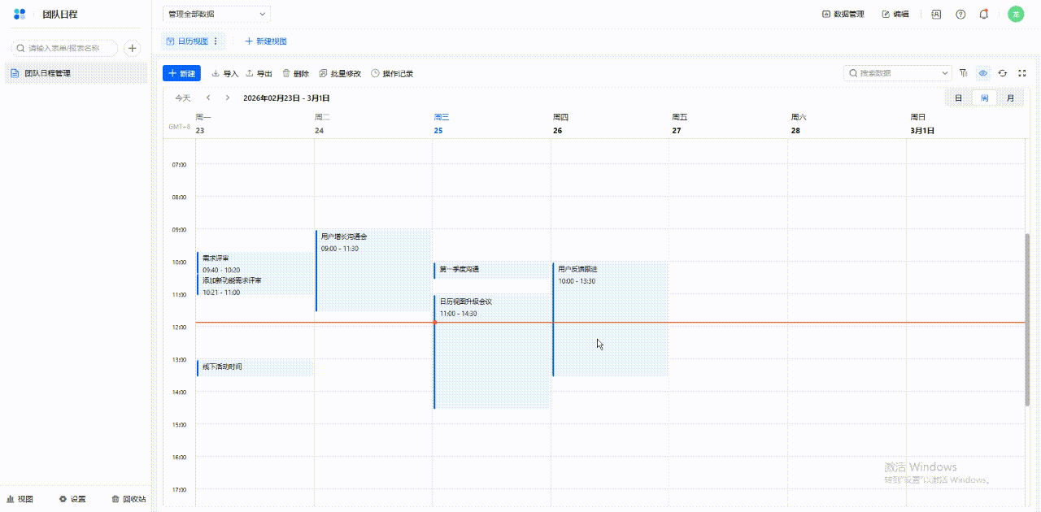Screen dimensions: 1041x512
Task: Click the help question mark icon
Action: pyautogui.click(x=960, y=14)
